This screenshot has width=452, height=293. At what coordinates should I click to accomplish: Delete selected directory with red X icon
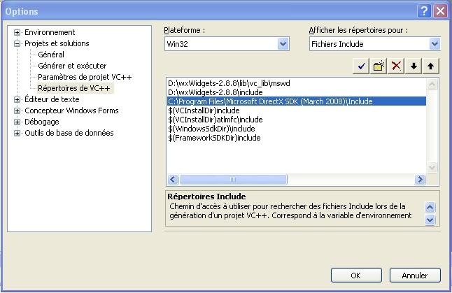[397, 66]
